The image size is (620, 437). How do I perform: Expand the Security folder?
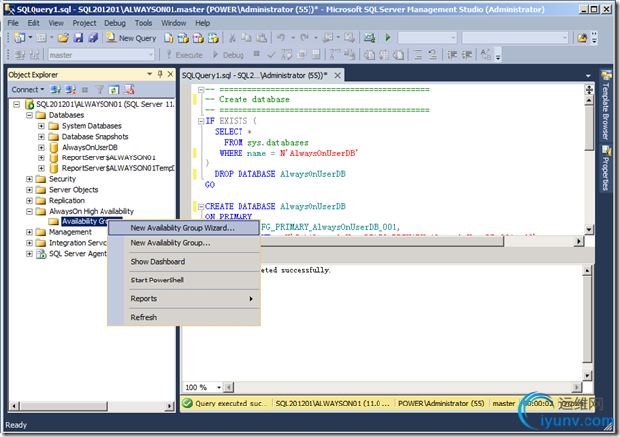[29, 179]
